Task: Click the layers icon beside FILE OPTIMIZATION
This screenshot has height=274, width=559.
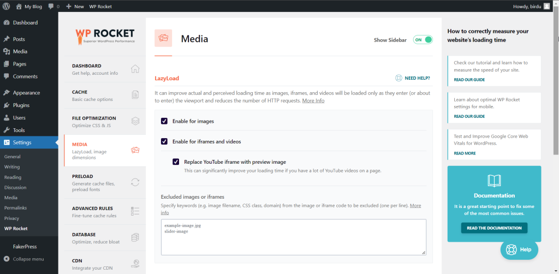Action: 135,121
